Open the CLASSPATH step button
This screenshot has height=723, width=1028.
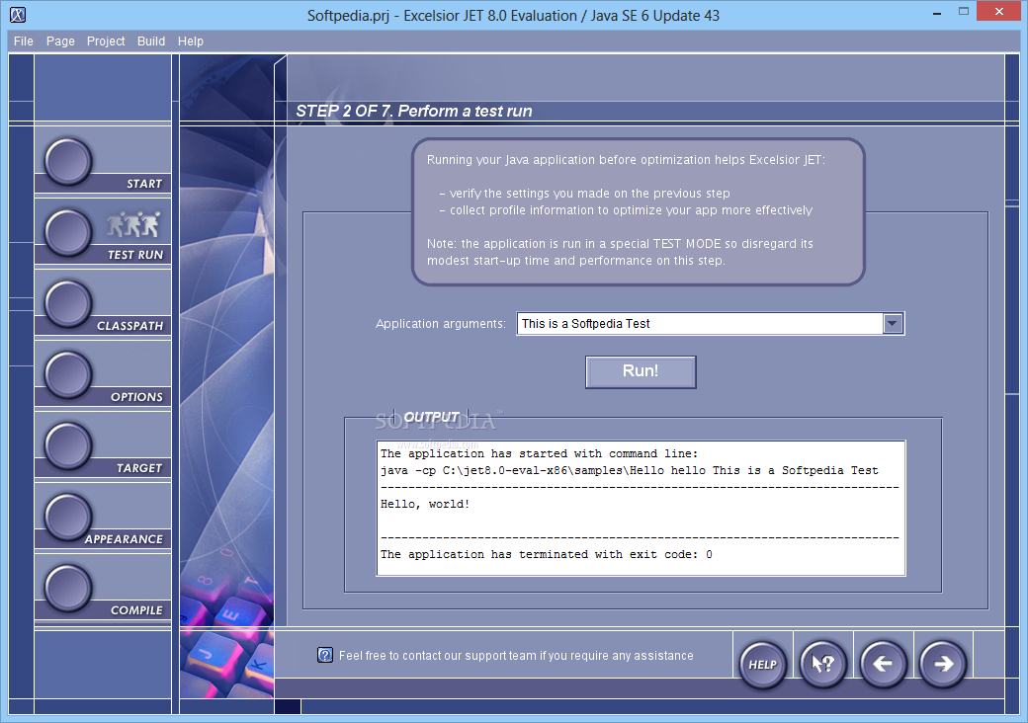click(x=68, y=303)
